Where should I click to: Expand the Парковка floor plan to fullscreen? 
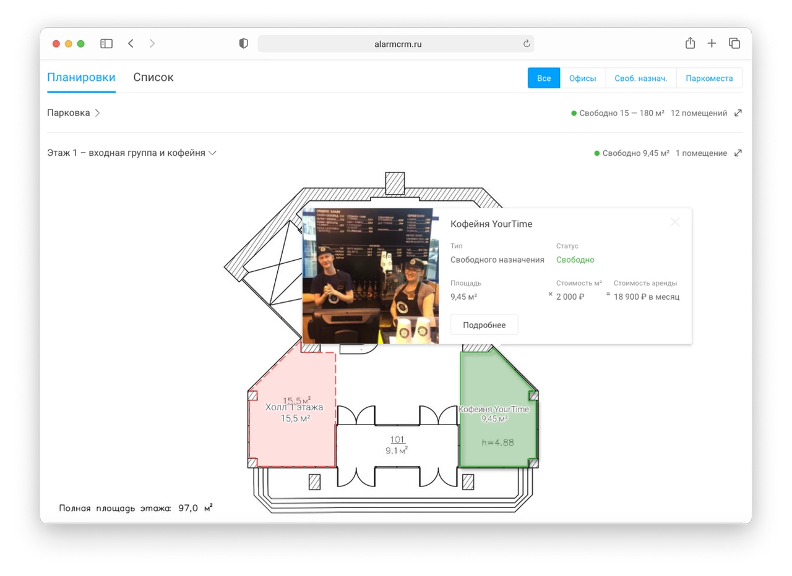(x=738, y=113)
